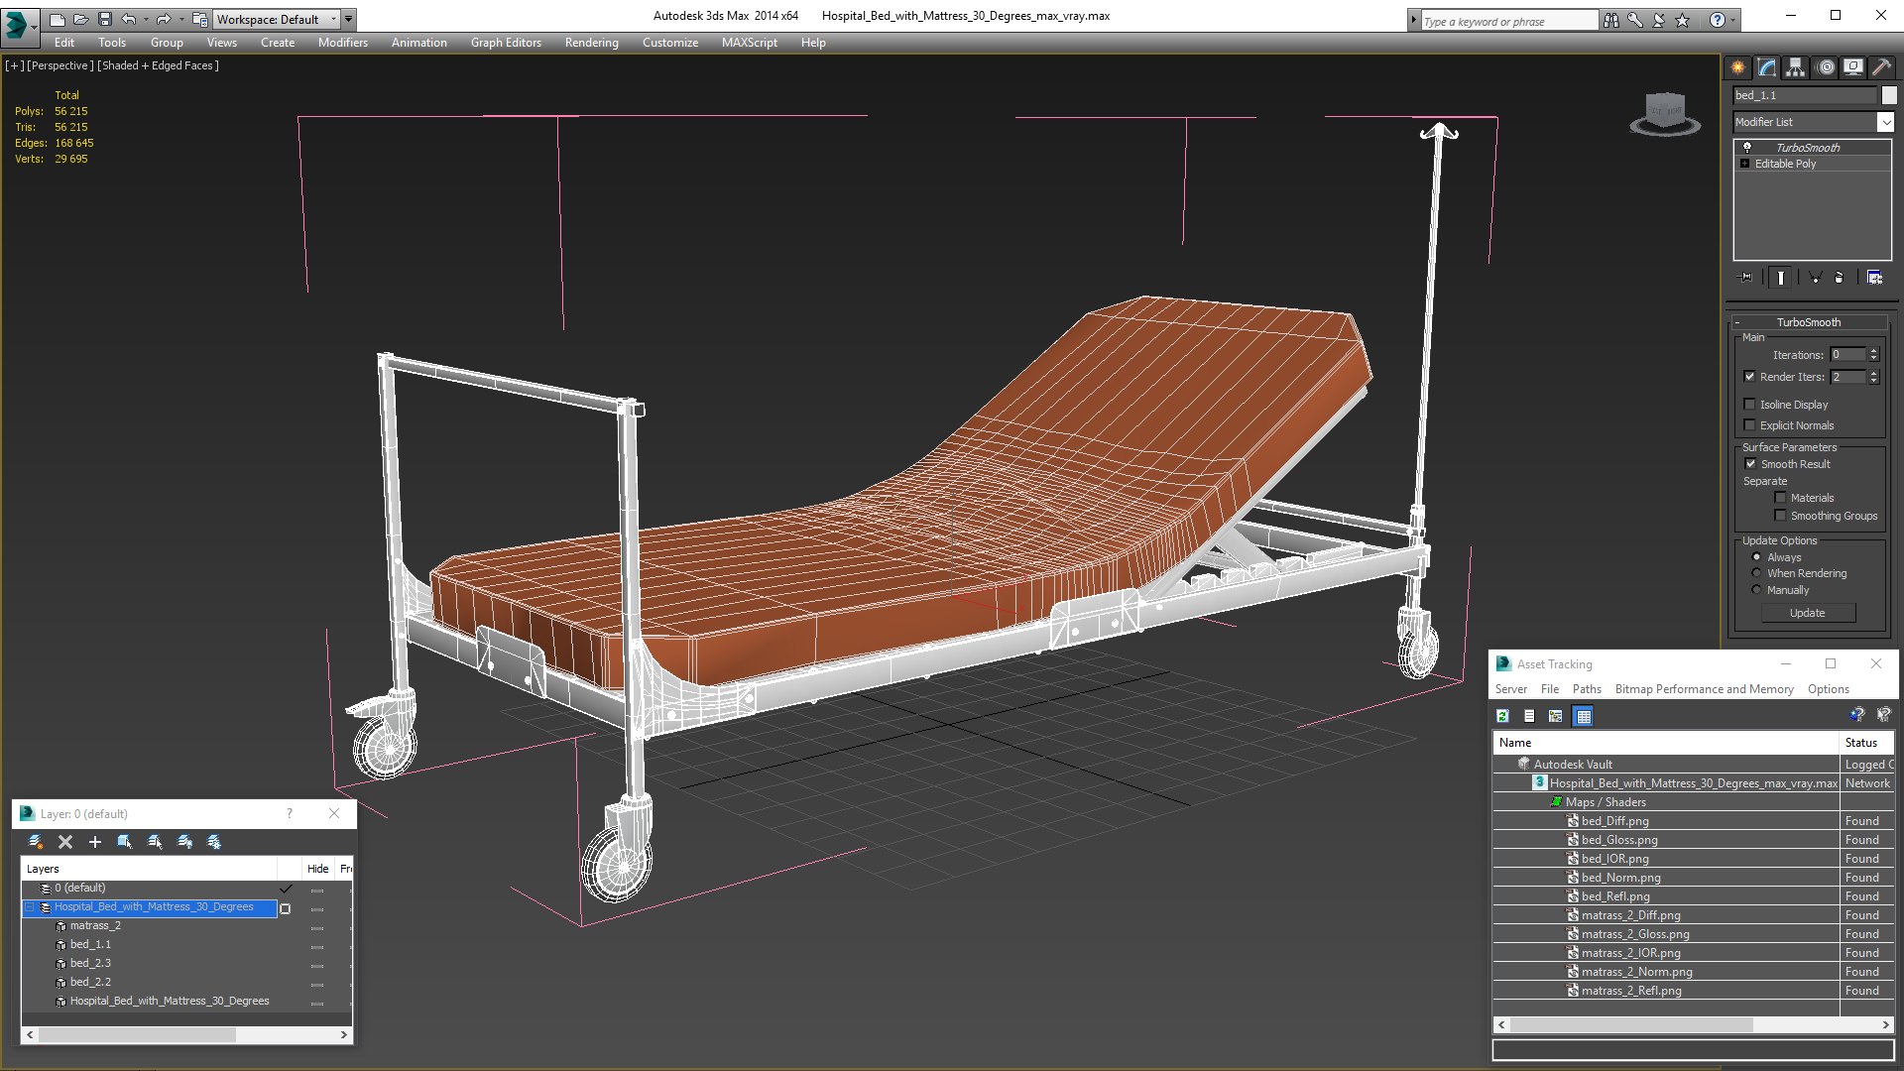Open Paths menu in Asset Tracking

(1587, 689)
